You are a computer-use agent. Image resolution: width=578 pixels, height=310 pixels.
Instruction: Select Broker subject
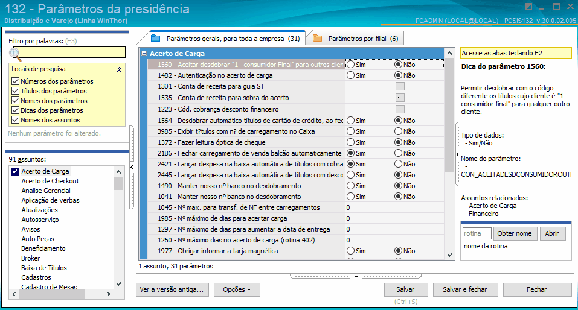[x=31, y=258]
